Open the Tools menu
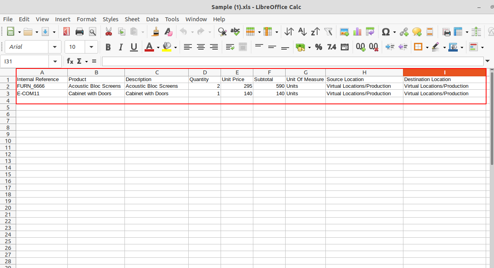Image resolution: width=494 pixels, height=268 pixels. tap(172, 19)
